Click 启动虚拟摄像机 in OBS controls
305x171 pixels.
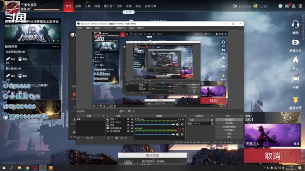[229, 127]
